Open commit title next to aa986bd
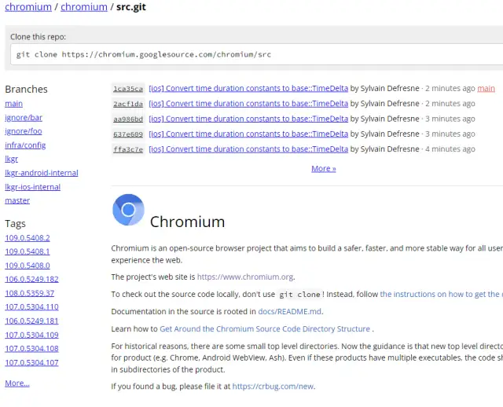503x407 pixels. point(248,119)
